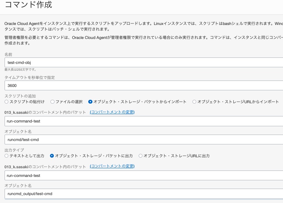
Task: Click the object name field with runcmd/test-cmd
Action: point(144,139)
